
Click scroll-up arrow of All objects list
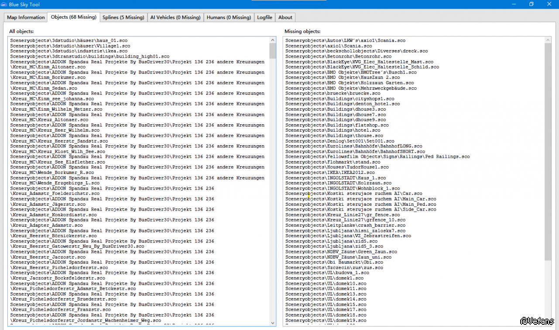273,40
